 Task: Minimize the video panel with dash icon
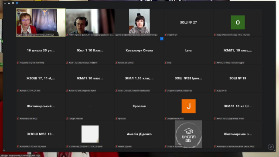click(x=5, y=3)
